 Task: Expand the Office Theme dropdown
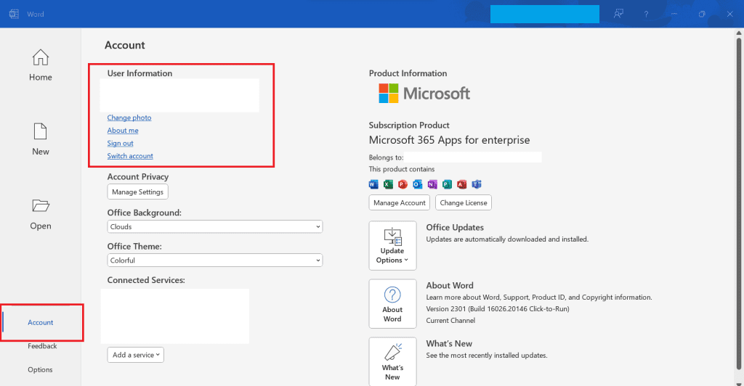click(214, 260)
